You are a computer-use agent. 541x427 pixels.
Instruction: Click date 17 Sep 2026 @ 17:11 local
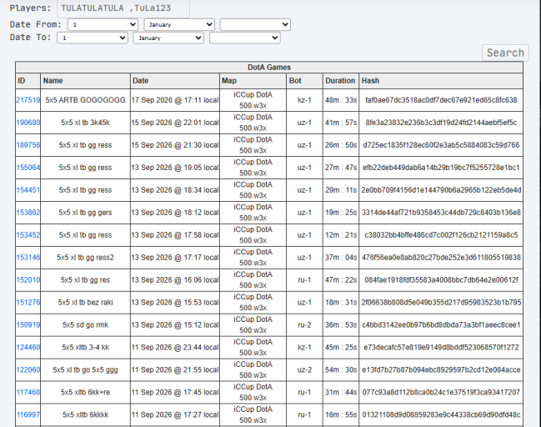(x=175, y=100)
